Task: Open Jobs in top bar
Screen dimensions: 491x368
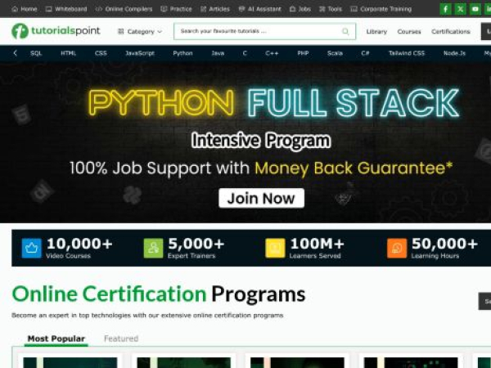Action: [300, 9]
